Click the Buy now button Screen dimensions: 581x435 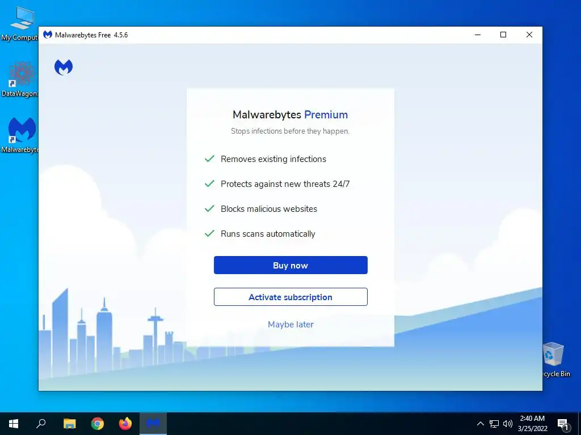click(290, 265)
